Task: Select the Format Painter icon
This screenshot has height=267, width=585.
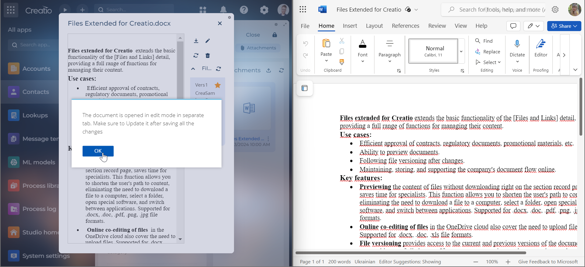Action: point(342,62)
